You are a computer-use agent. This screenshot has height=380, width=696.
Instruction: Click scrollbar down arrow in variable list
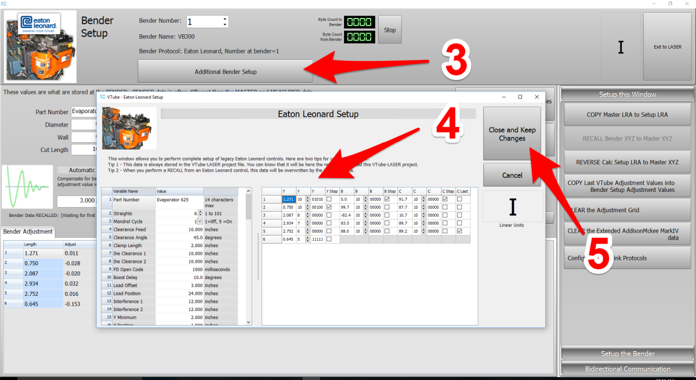[x=249, y=322]
